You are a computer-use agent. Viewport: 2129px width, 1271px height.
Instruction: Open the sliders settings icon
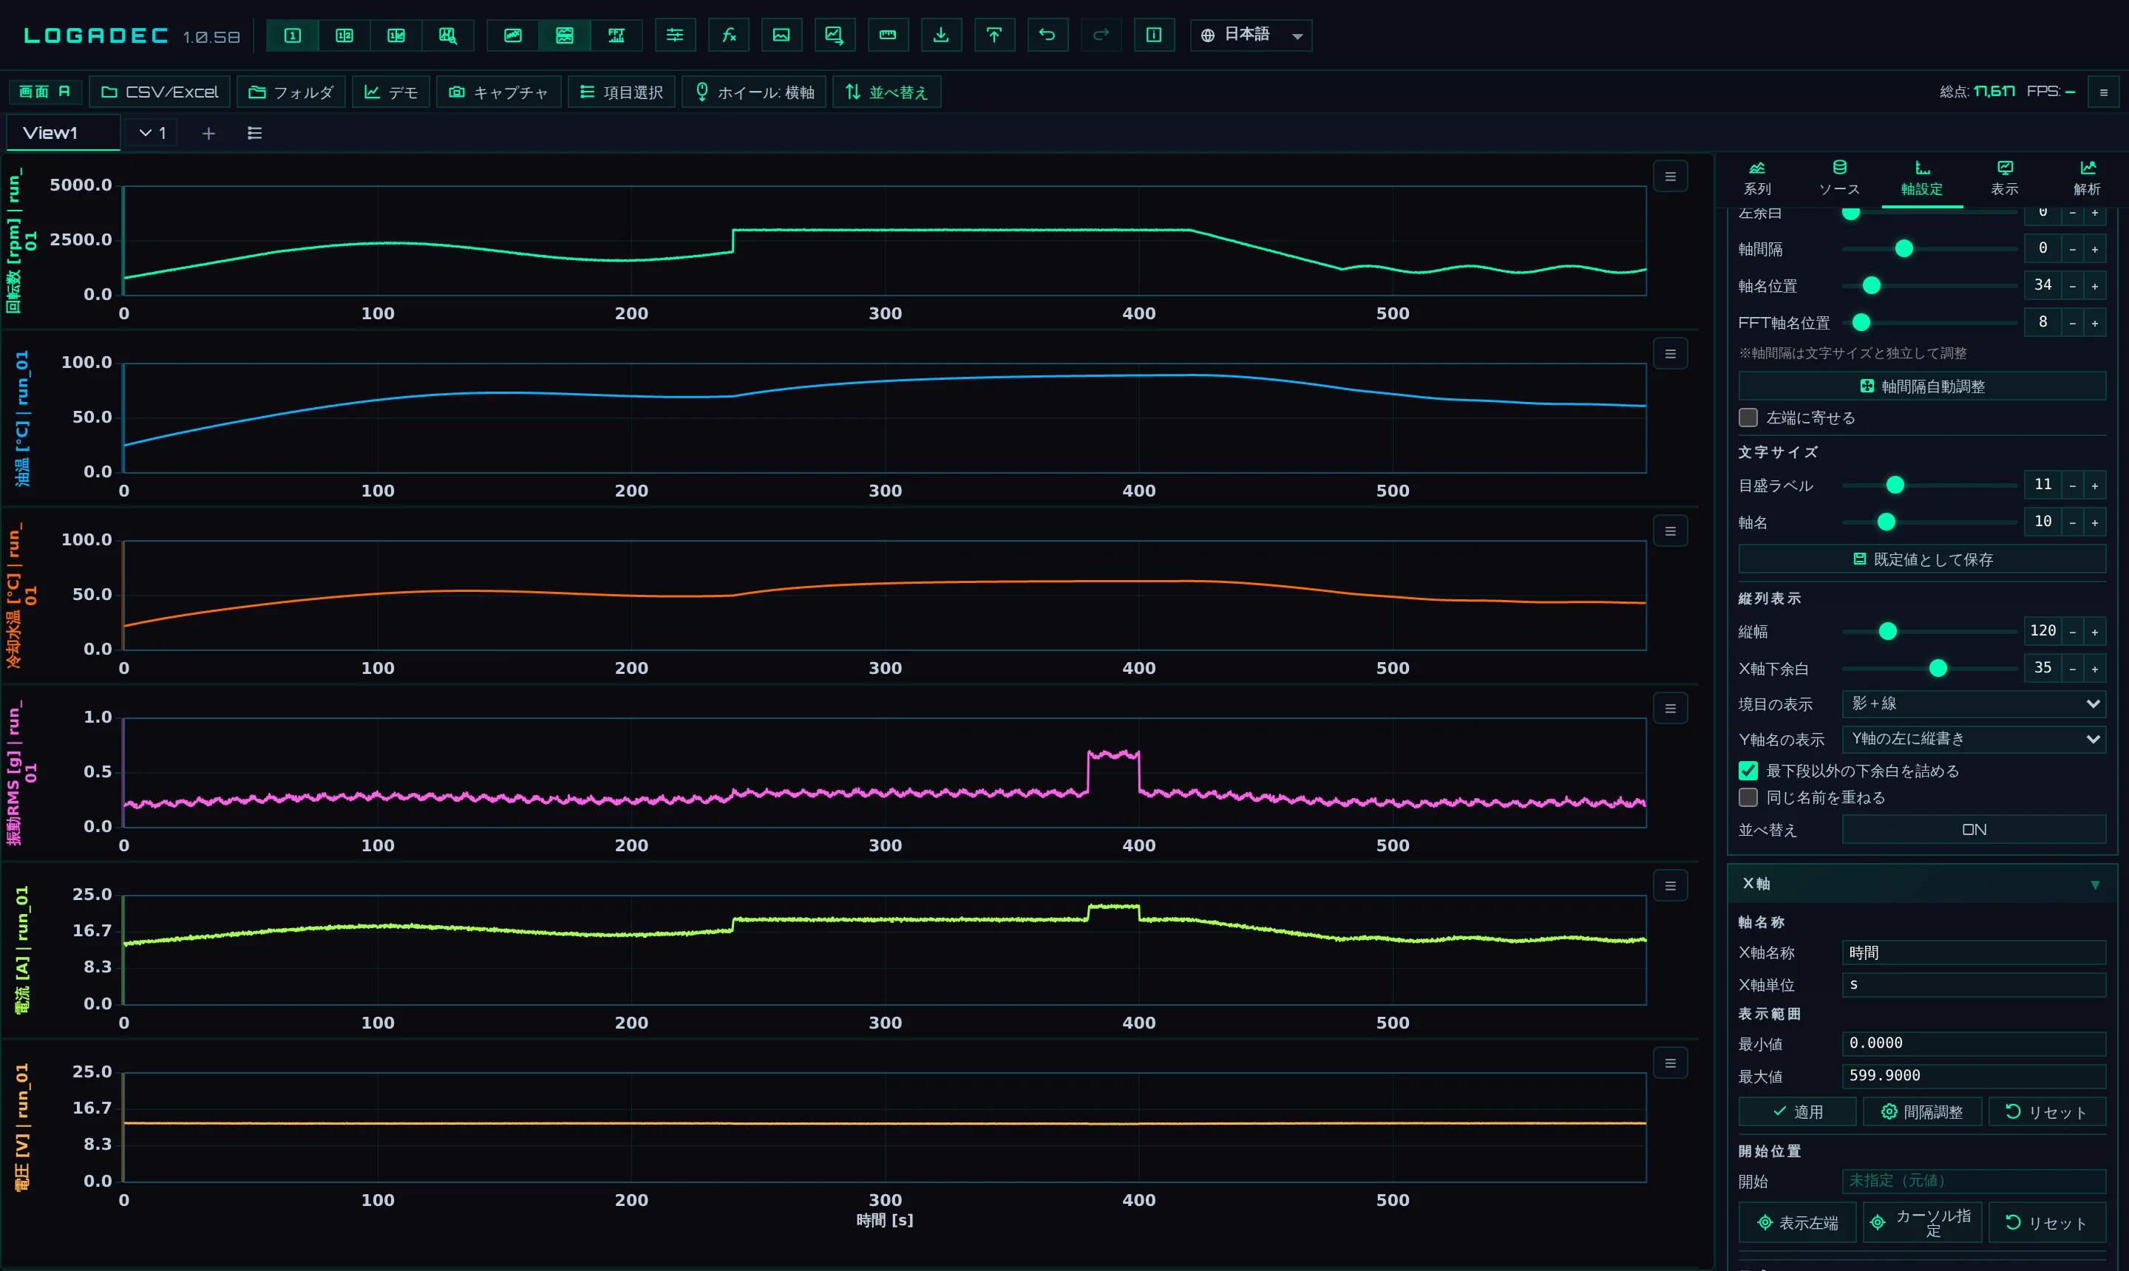[x=675, y=35]
